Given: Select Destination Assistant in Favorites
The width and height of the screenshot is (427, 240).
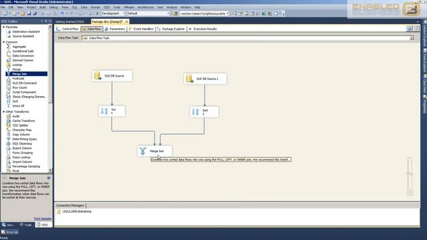Looking at the screenshot, I should pos(26,31).
